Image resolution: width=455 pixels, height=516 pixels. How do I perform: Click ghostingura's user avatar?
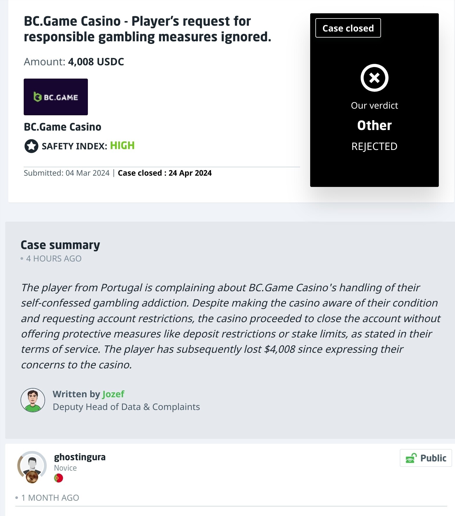pyautogui.click(x=32, y=465)
